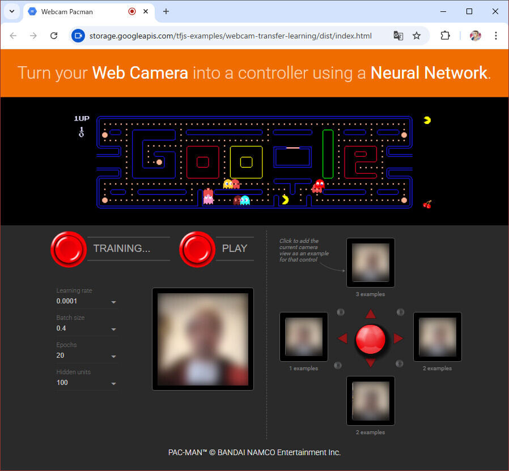The height and width of the screenshot is (471, 509).
Task: Add example to the Down control thumbnail
Action: click(x=370, y=401)
